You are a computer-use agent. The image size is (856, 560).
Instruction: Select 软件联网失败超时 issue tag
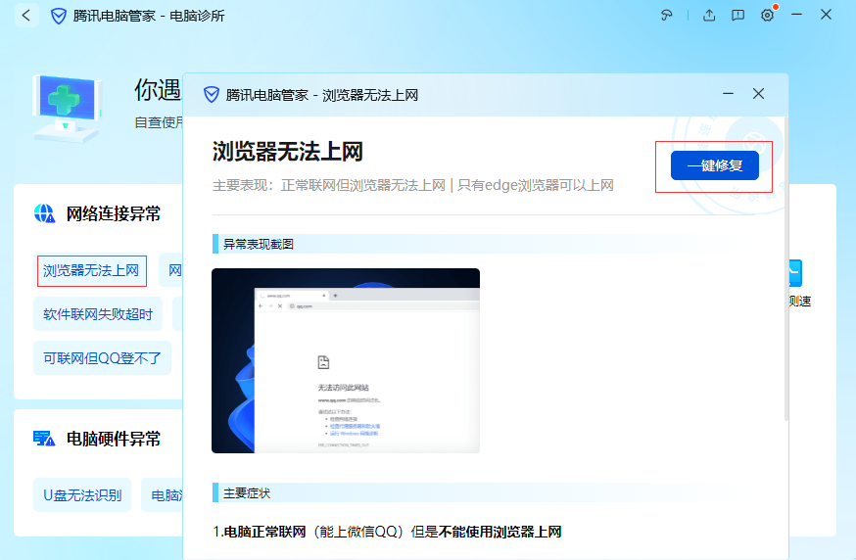(x=98, y=314)
